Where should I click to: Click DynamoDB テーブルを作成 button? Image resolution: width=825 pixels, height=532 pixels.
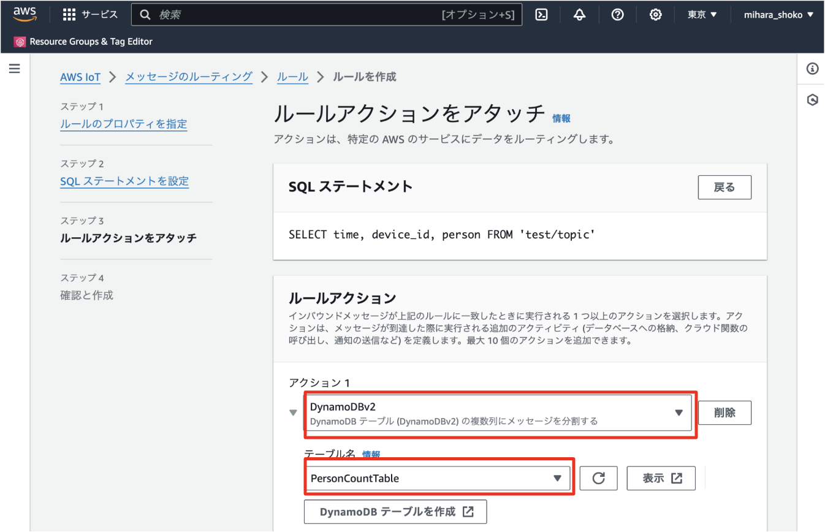coord(395,512)
